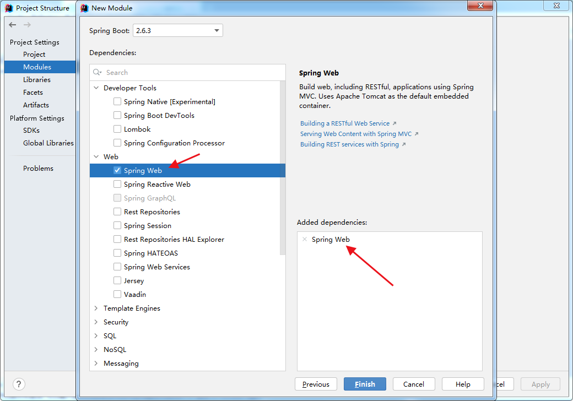Go back with the left arrow icon
Screen dimensions: 573x401
[13, 25]
